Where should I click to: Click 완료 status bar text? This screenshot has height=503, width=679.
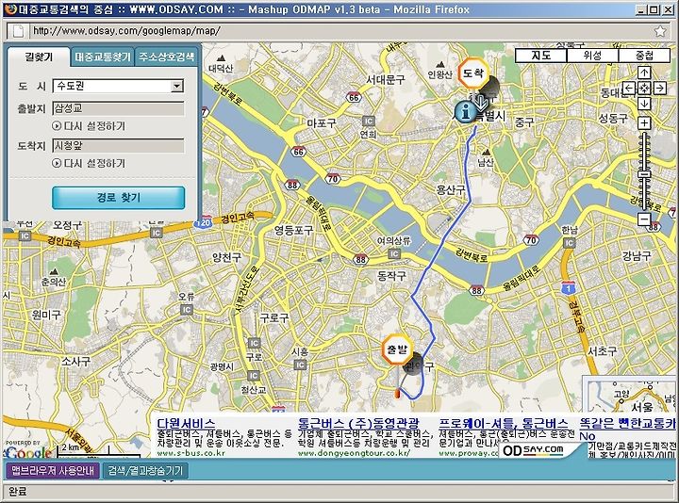coord(17,492)
